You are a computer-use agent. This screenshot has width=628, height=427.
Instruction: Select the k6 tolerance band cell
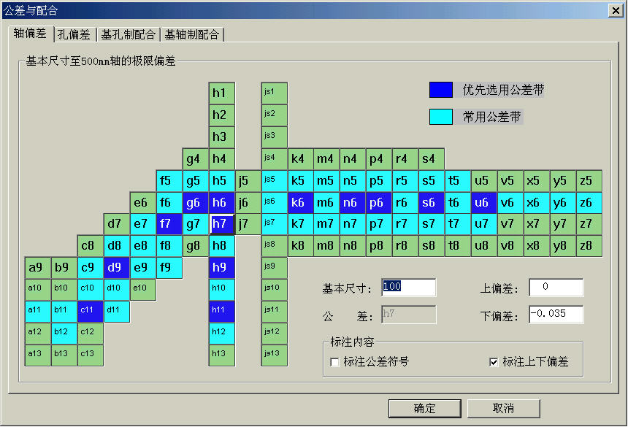click(299, 202)
